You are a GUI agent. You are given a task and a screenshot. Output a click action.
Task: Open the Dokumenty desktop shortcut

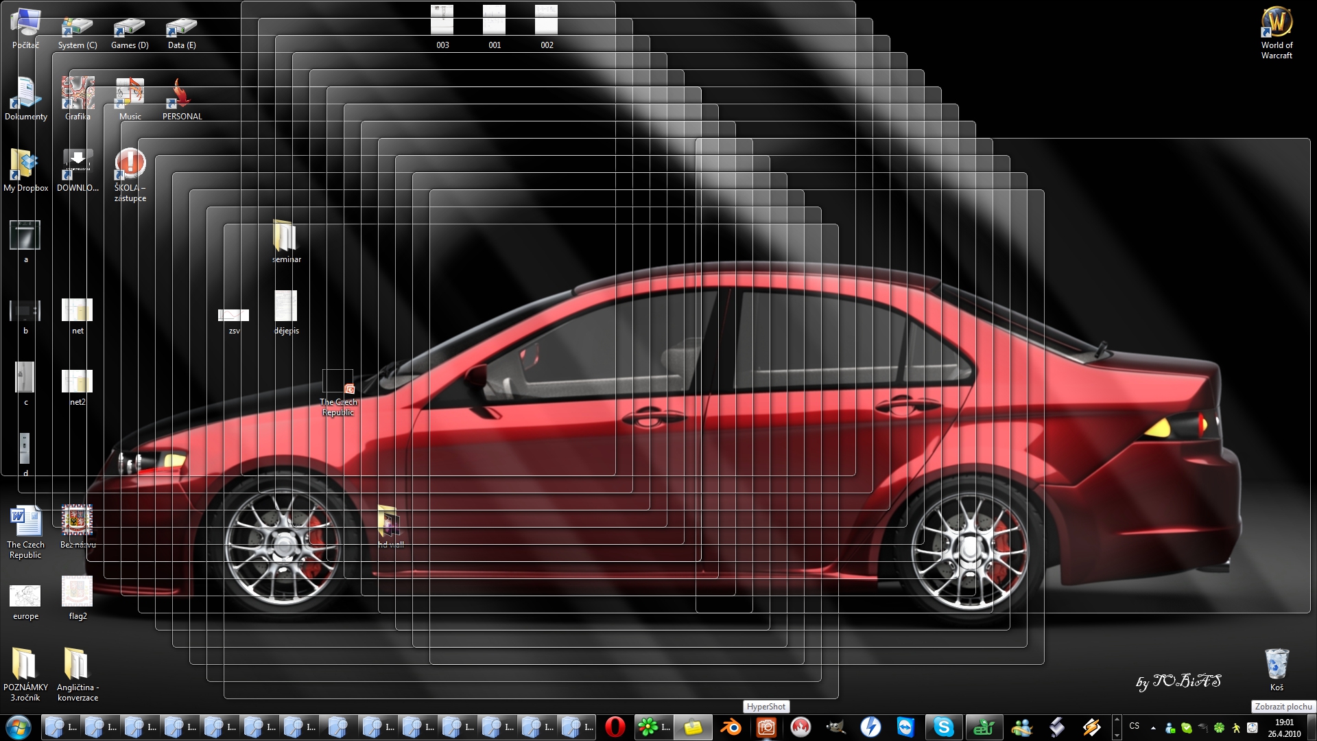coord(25,99)
